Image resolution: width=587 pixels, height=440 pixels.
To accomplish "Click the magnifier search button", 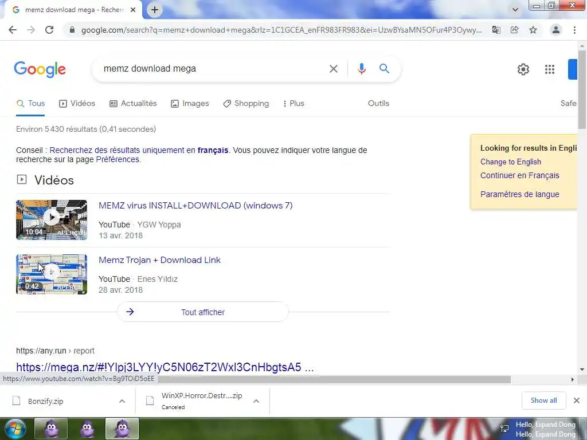I will [x=384, y=69].
